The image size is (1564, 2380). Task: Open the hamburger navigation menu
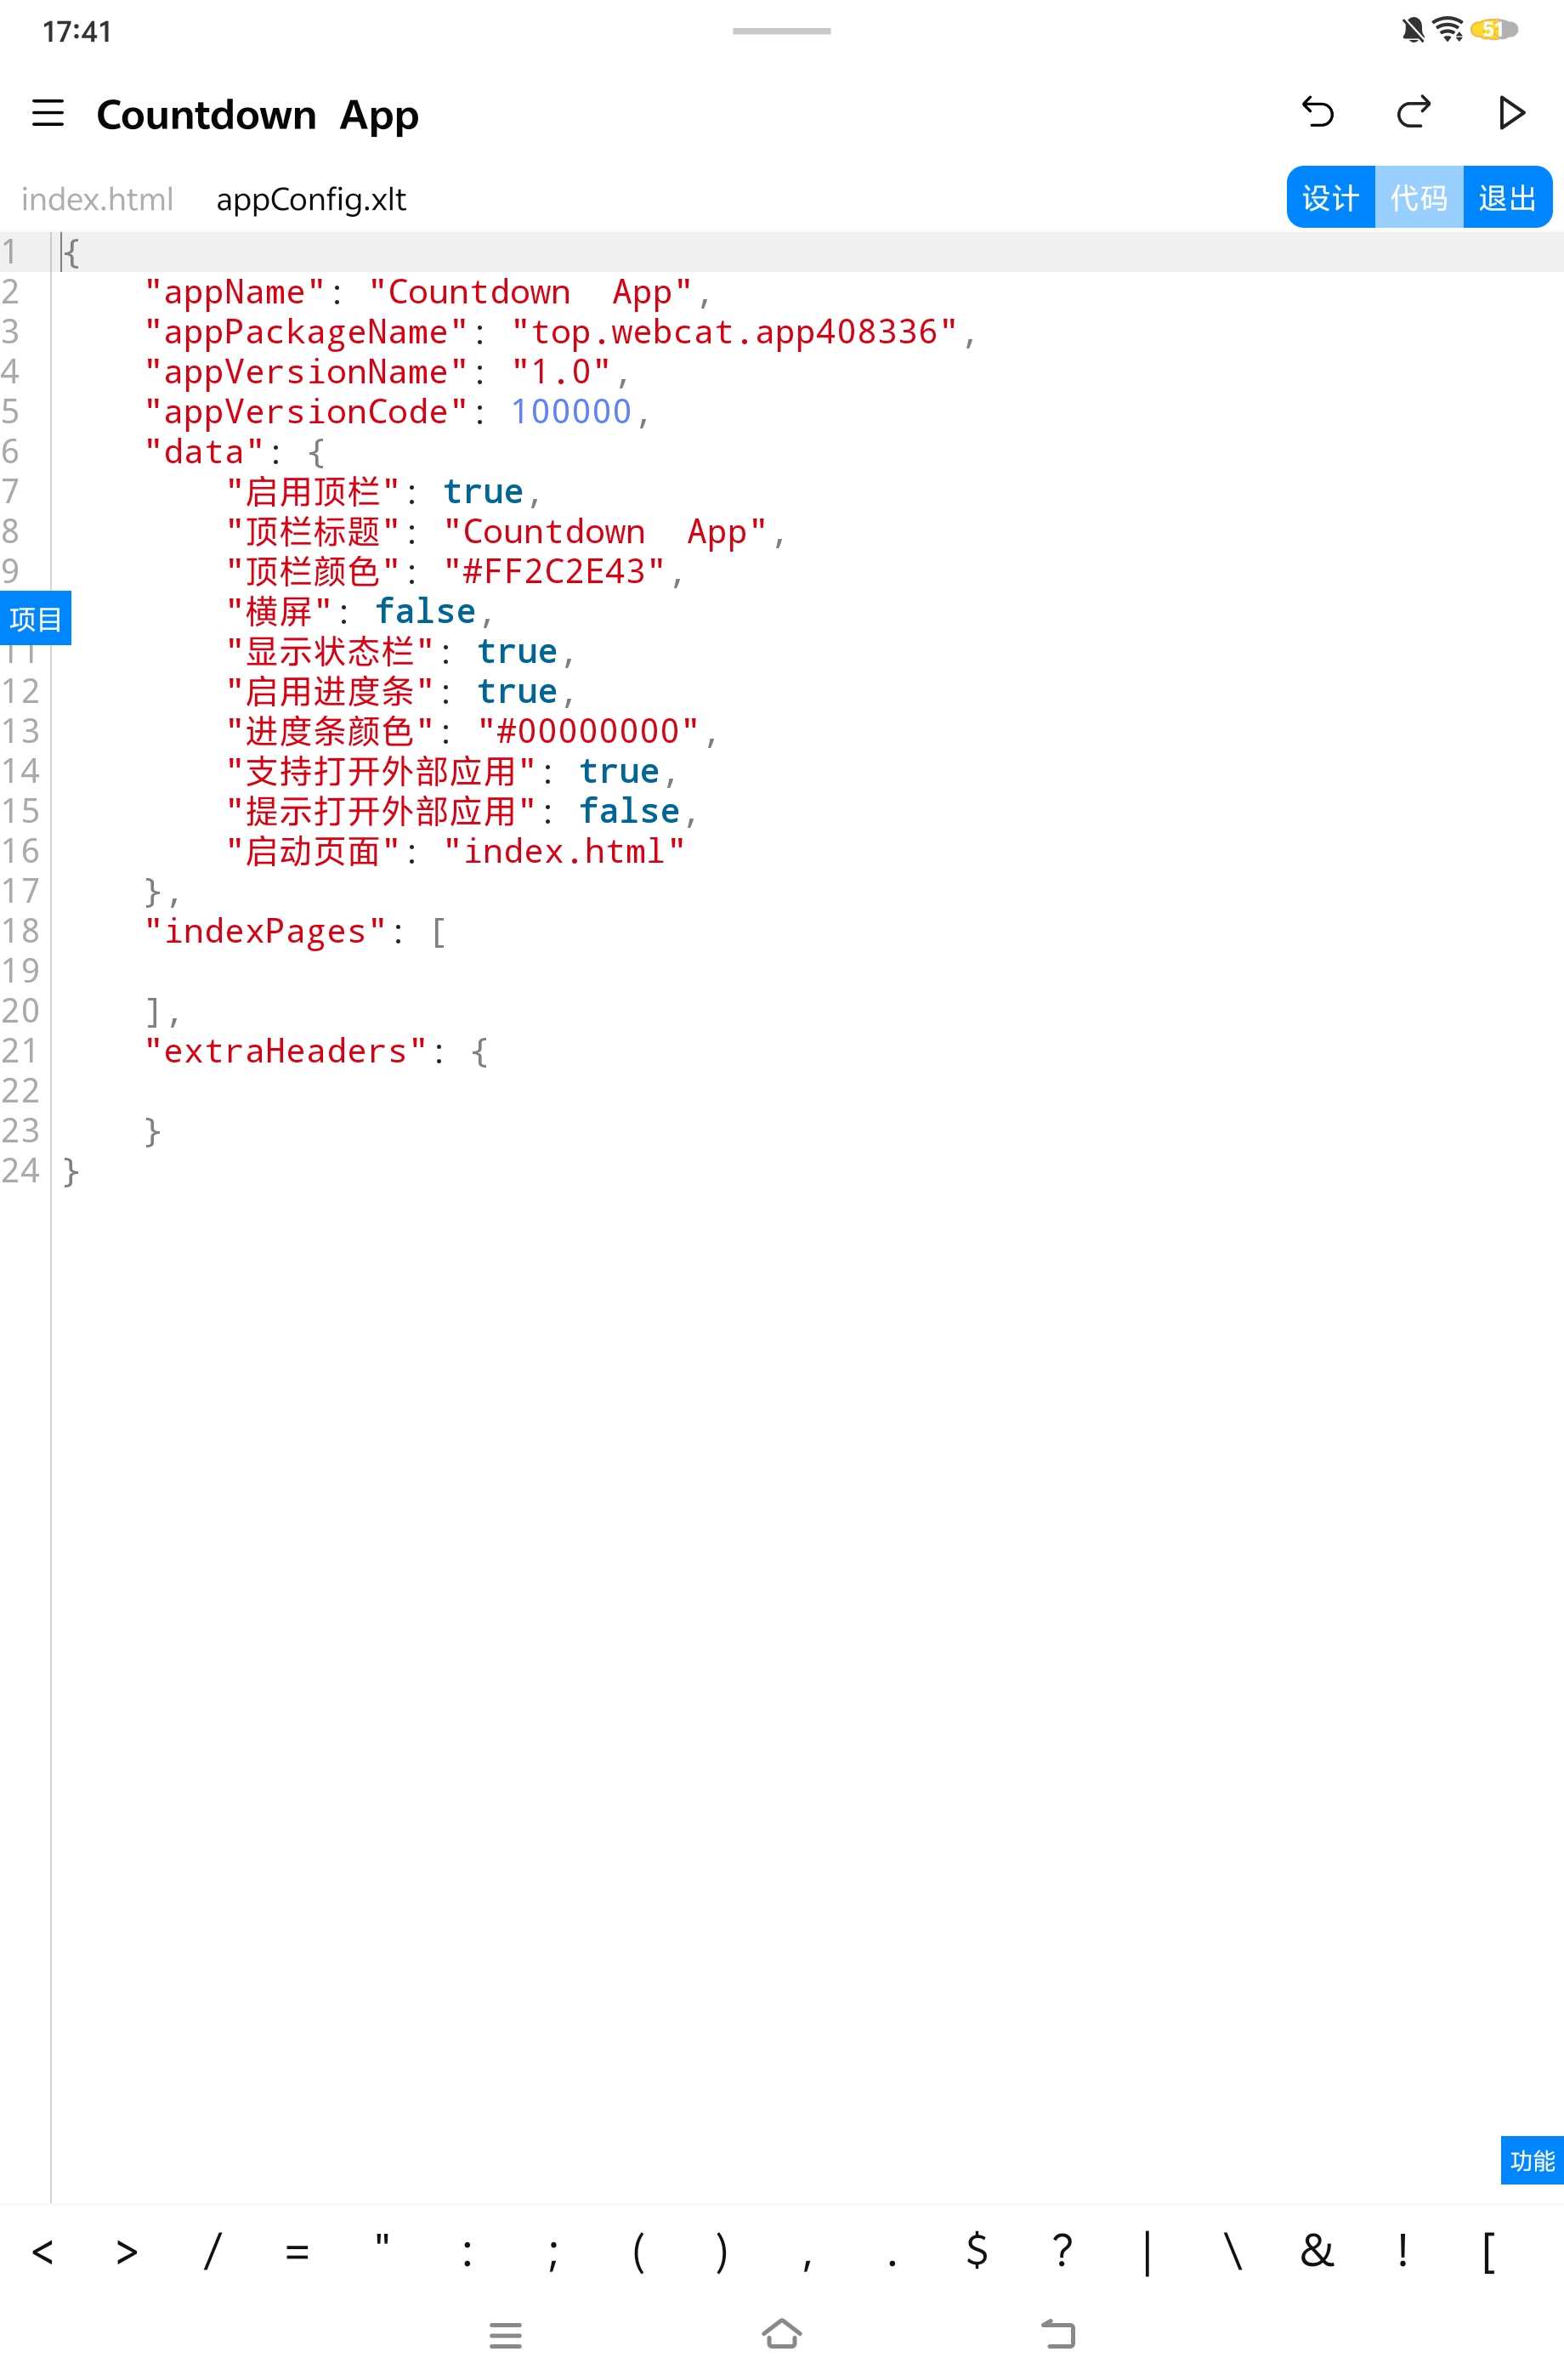pos(48,114)
